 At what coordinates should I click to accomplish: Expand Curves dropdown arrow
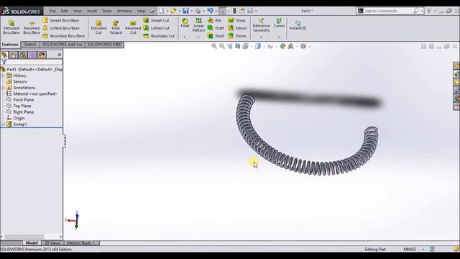[279, 37]
